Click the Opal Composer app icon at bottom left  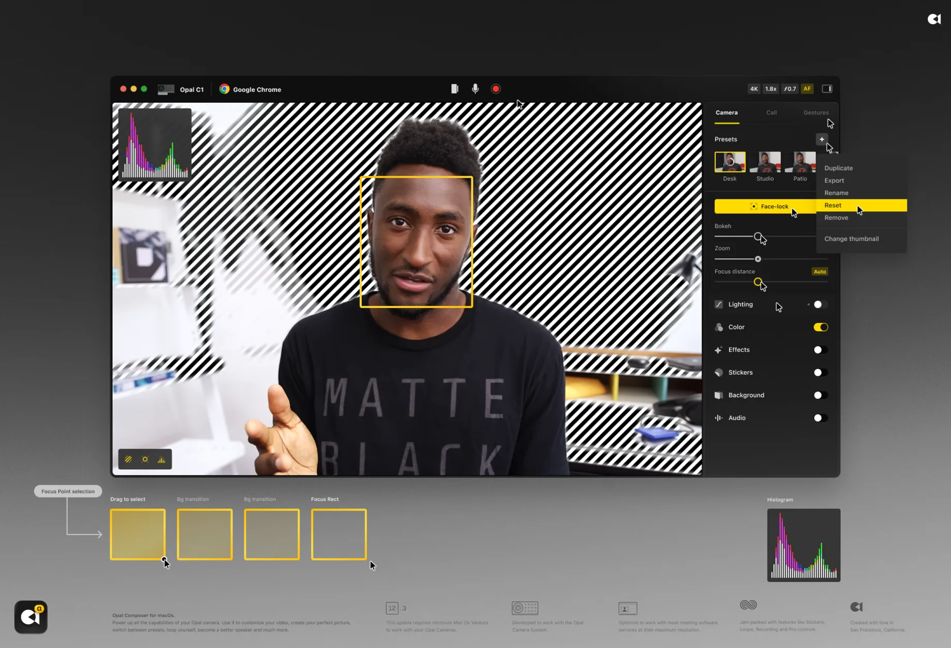pos(31,617)
